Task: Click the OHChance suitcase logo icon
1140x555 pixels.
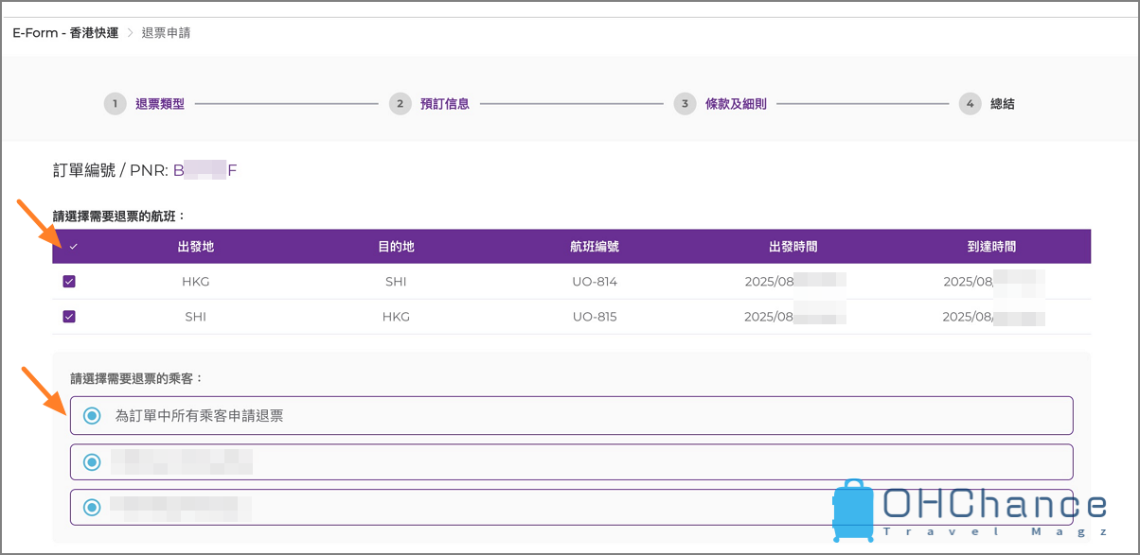Action: point(853,510)
